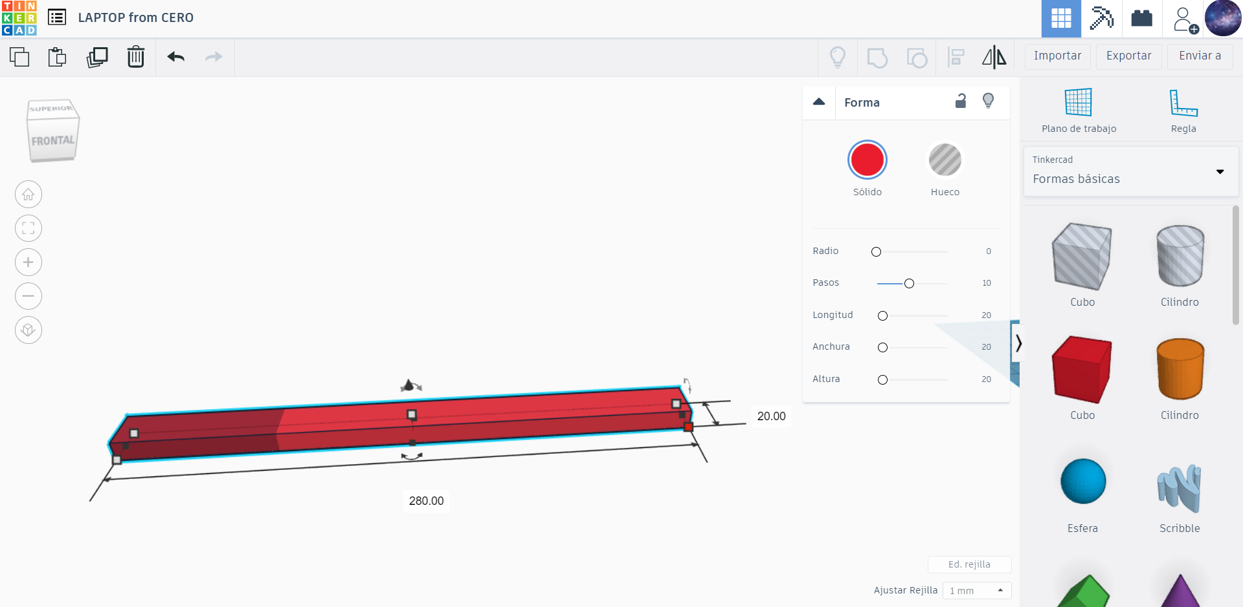Zoom in with the plus button
1243x607 pixels.
(x=28, y=262)
